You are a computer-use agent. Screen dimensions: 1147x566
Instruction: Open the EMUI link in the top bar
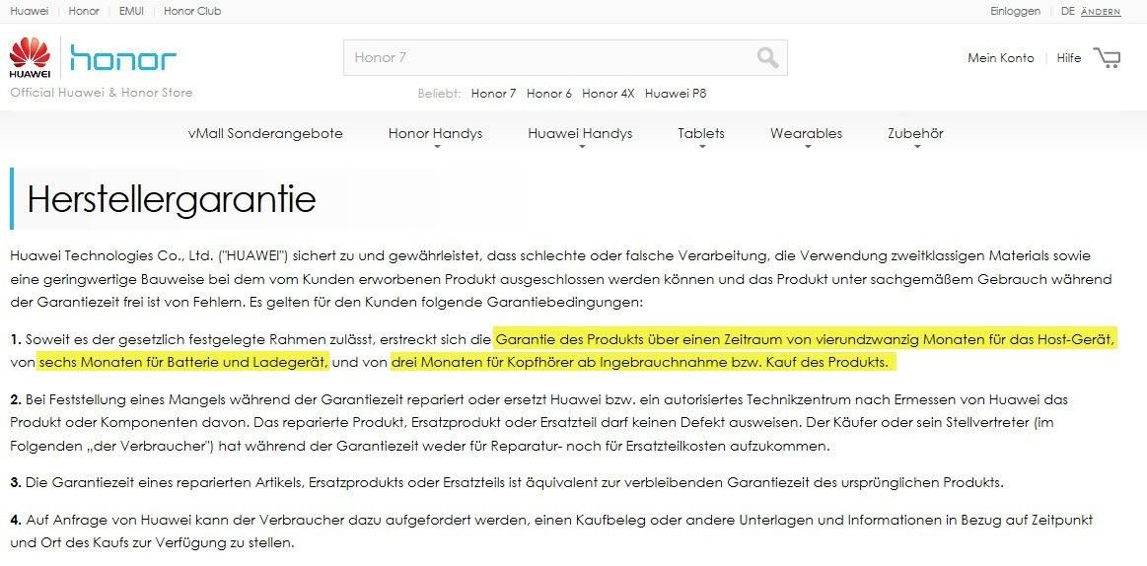pos(132,11)
